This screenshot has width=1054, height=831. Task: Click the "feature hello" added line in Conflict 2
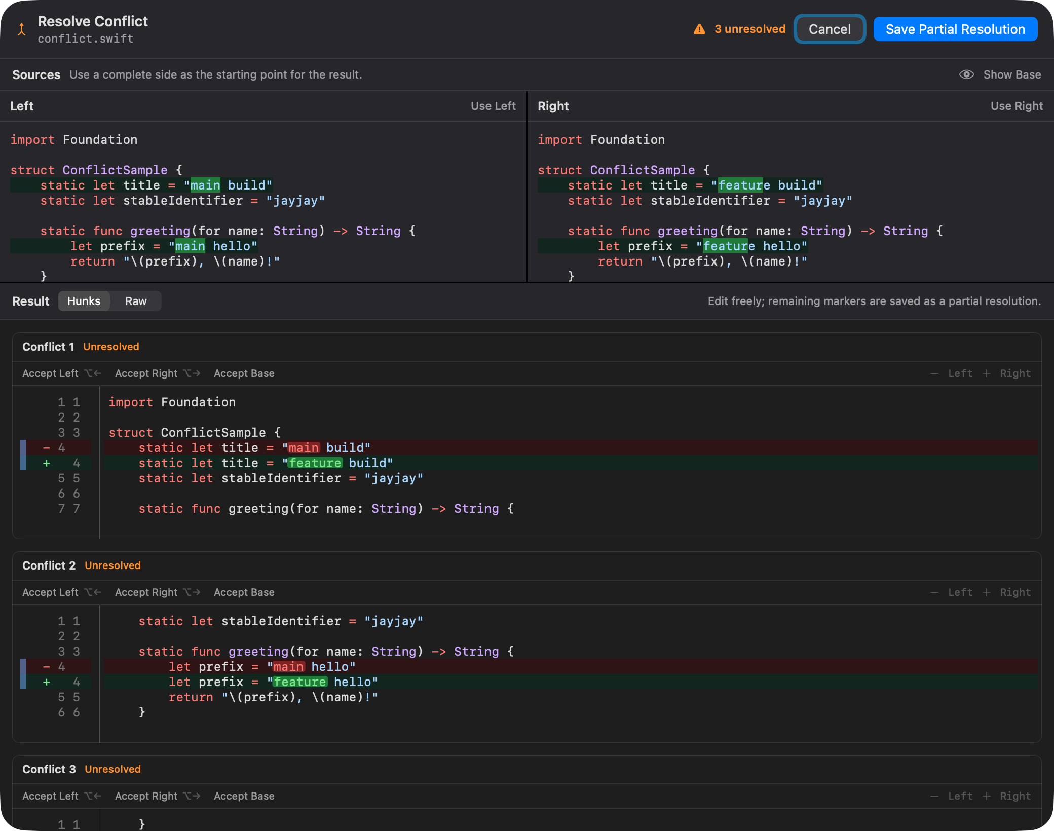[x=570, y=682]
